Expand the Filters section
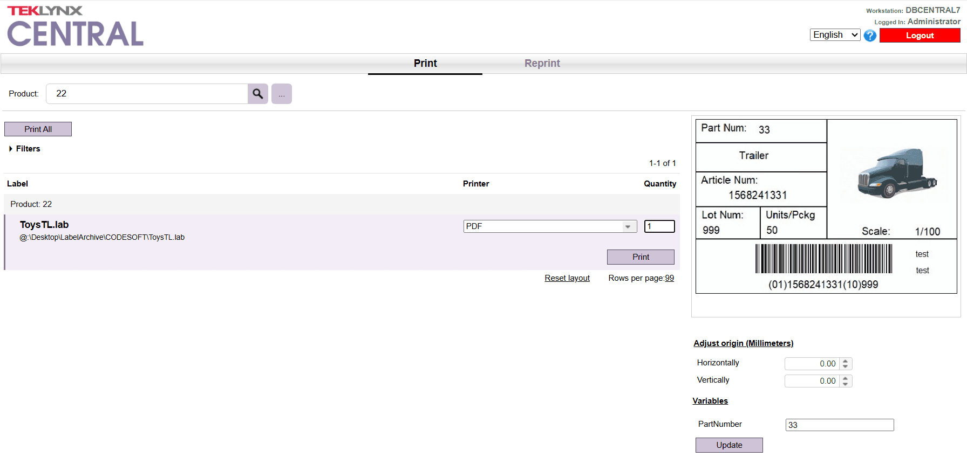This screenshot has height=457, width=967. click(x=25, y=149)
